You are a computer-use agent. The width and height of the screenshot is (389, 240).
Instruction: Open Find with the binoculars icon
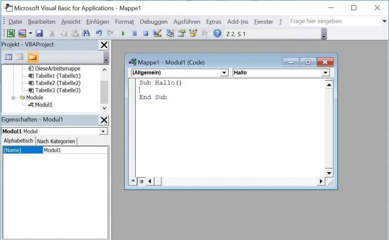[x=86, y=33]
